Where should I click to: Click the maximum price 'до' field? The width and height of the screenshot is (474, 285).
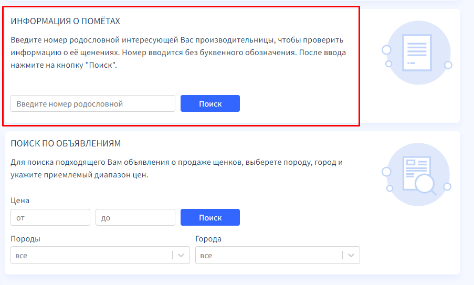pyautogui.click(x=135, y=217)
